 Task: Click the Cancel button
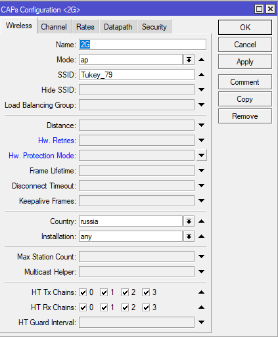pos(245,45)
